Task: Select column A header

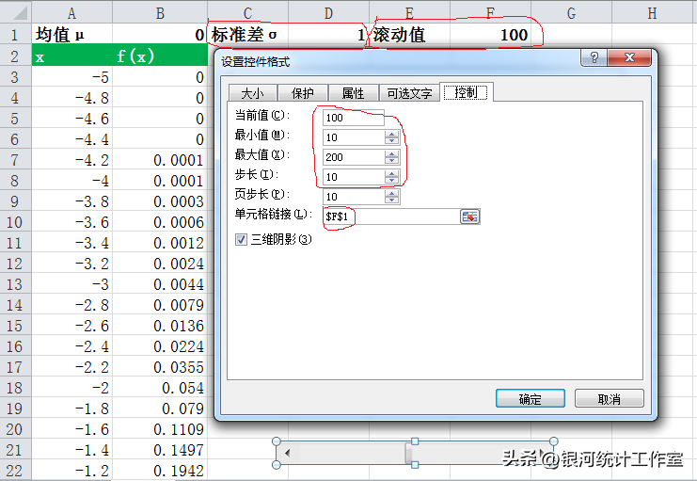Action: 72,12
